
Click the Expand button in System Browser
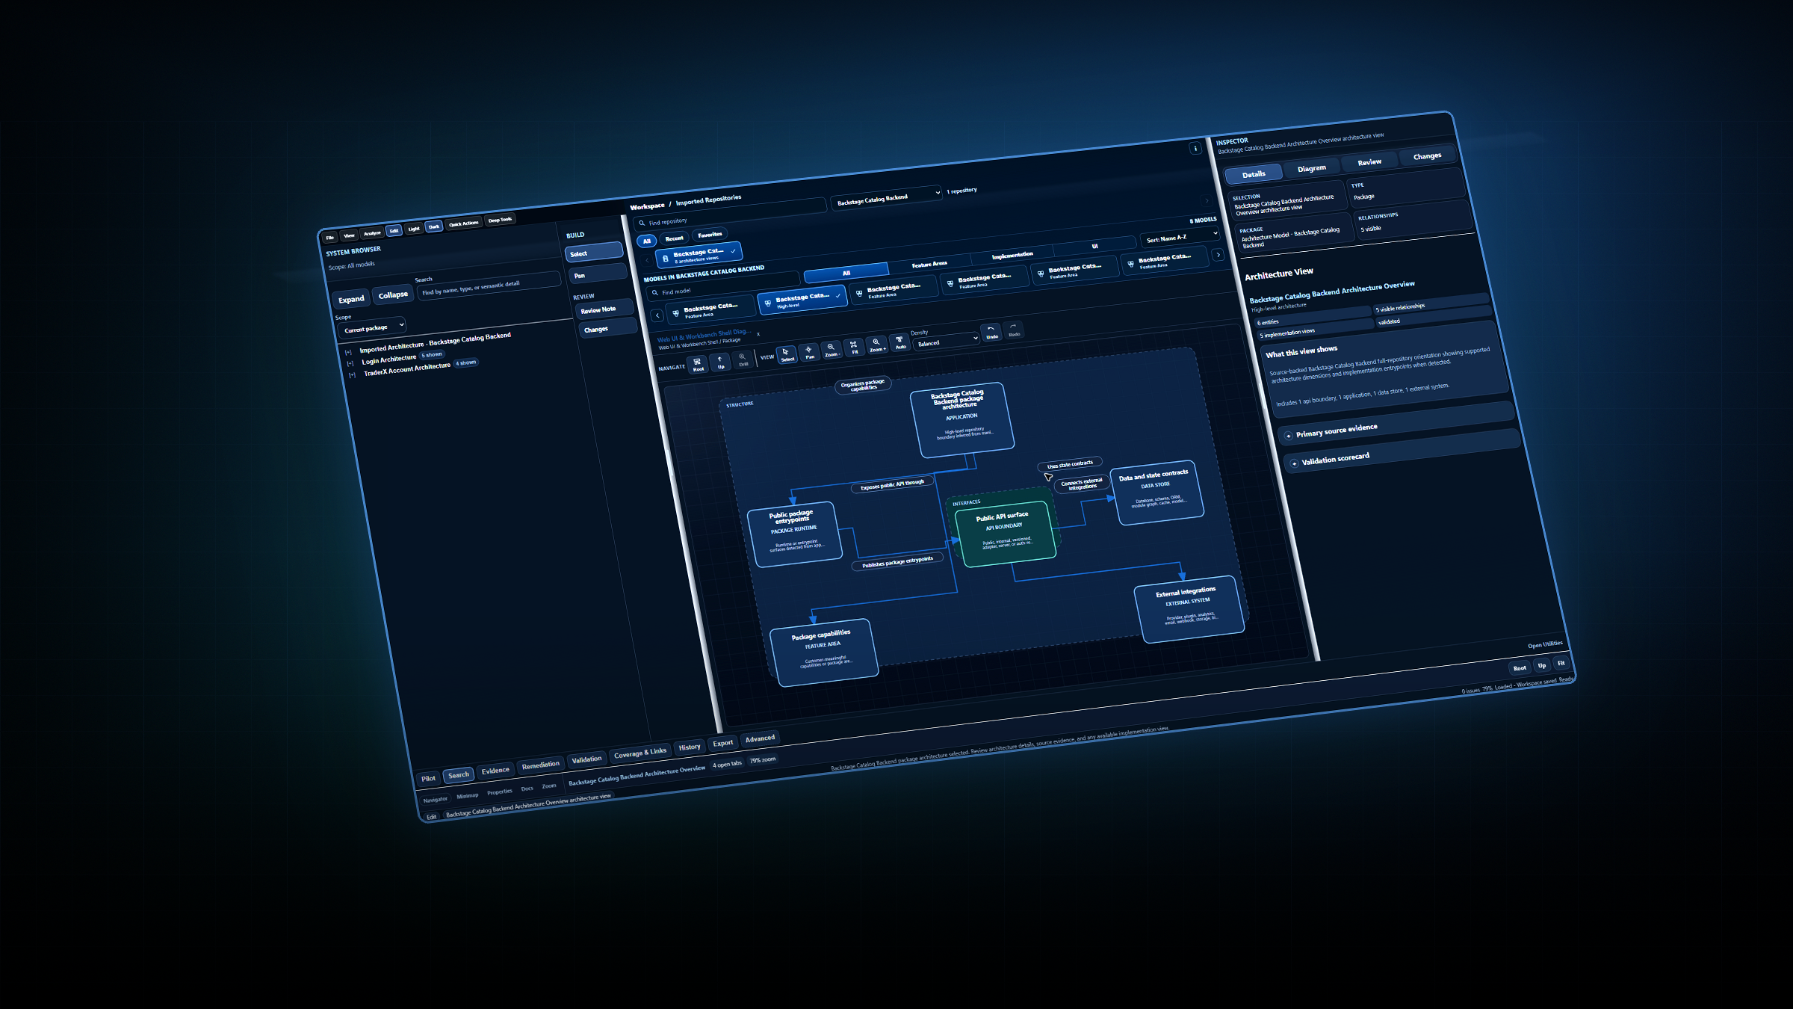[x=351, y=299]
